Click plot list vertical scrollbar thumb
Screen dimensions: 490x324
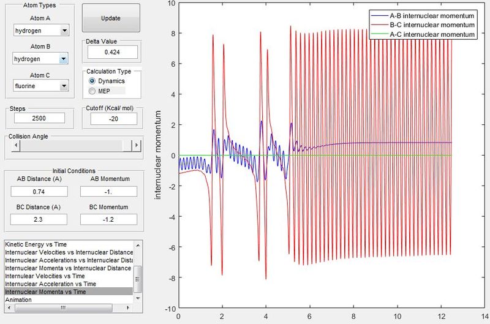pos(138,279)
